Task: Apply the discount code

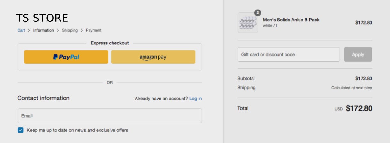Action: pyautogui.click(x=358, y=54)
